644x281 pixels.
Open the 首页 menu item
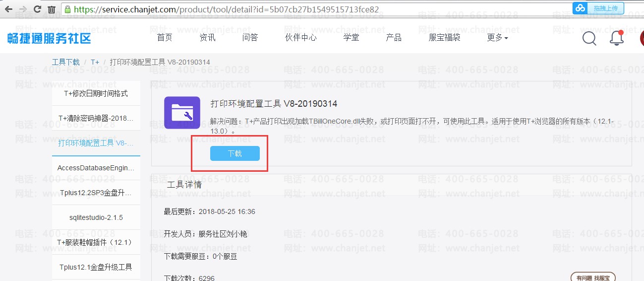click(165, 38)
